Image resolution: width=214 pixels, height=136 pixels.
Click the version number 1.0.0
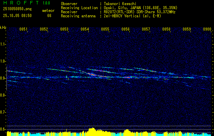point(46,3)
